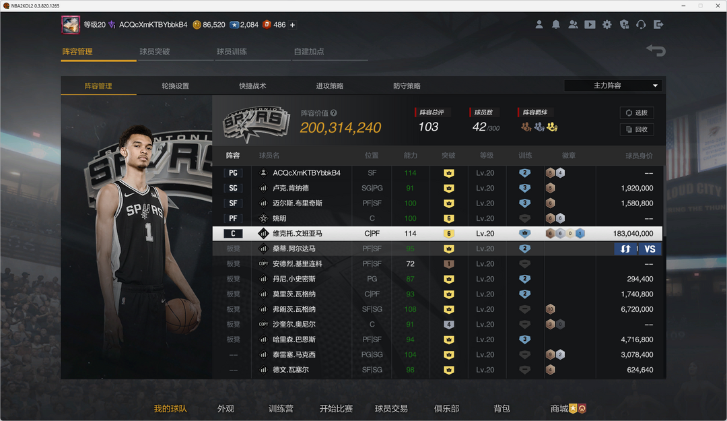Open customer service headset icon
The height and width of the screenshot is (421, 727).
click(641, 25)
